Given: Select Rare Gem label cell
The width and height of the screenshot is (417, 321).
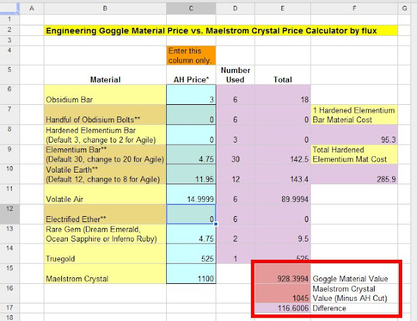Looking at the screenshot, I should coord(105,234).
